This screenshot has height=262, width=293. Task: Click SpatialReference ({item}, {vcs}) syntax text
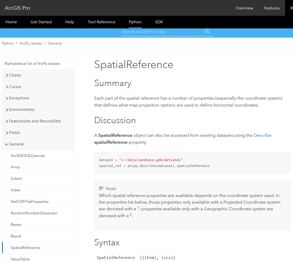coord(136,257)
